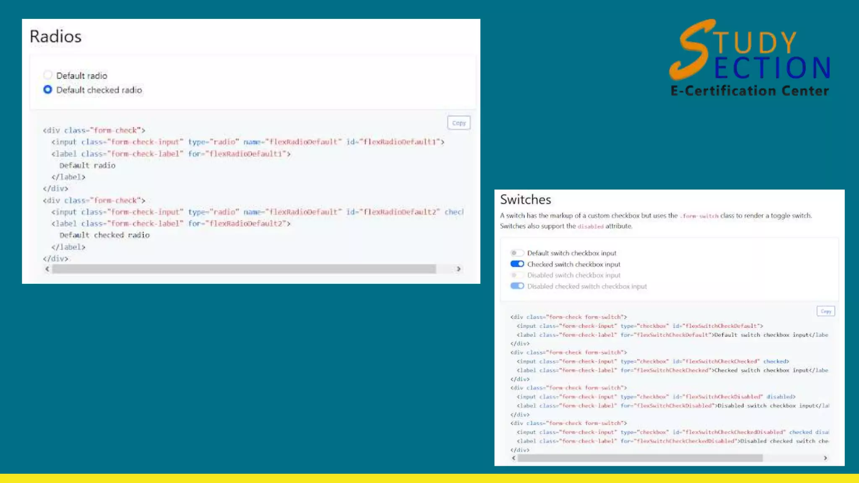Click the Disabled switch checkbox input

(x=517, y=275)
